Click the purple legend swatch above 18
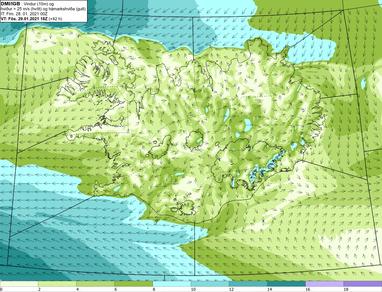Screen dimensions: 382x292 point(363,284)
